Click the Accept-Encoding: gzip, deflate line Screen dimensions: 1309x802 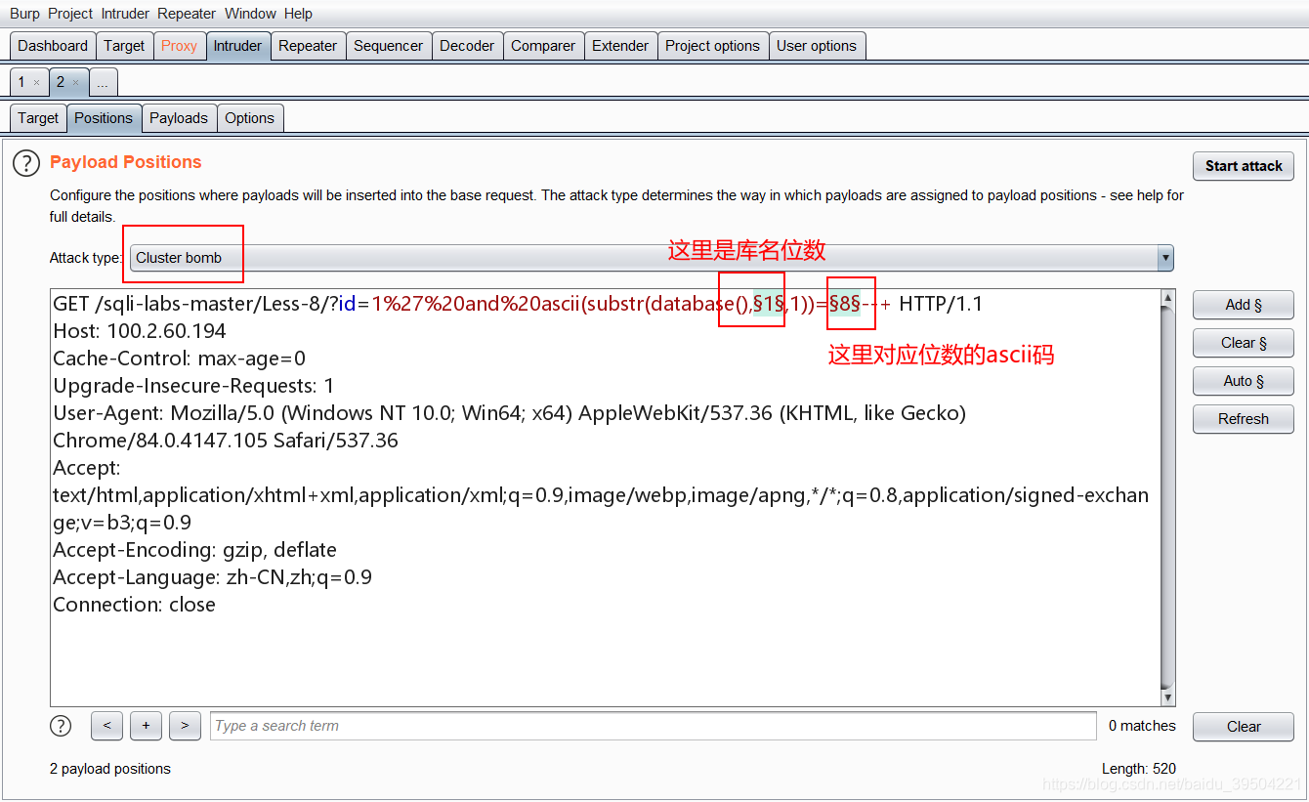tap(194, 550)
